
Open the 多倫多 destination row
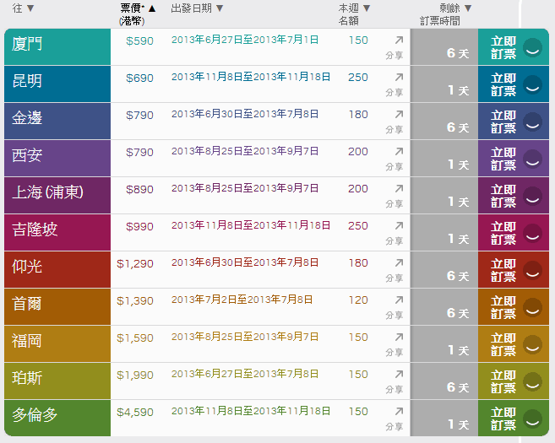point(35,415)
